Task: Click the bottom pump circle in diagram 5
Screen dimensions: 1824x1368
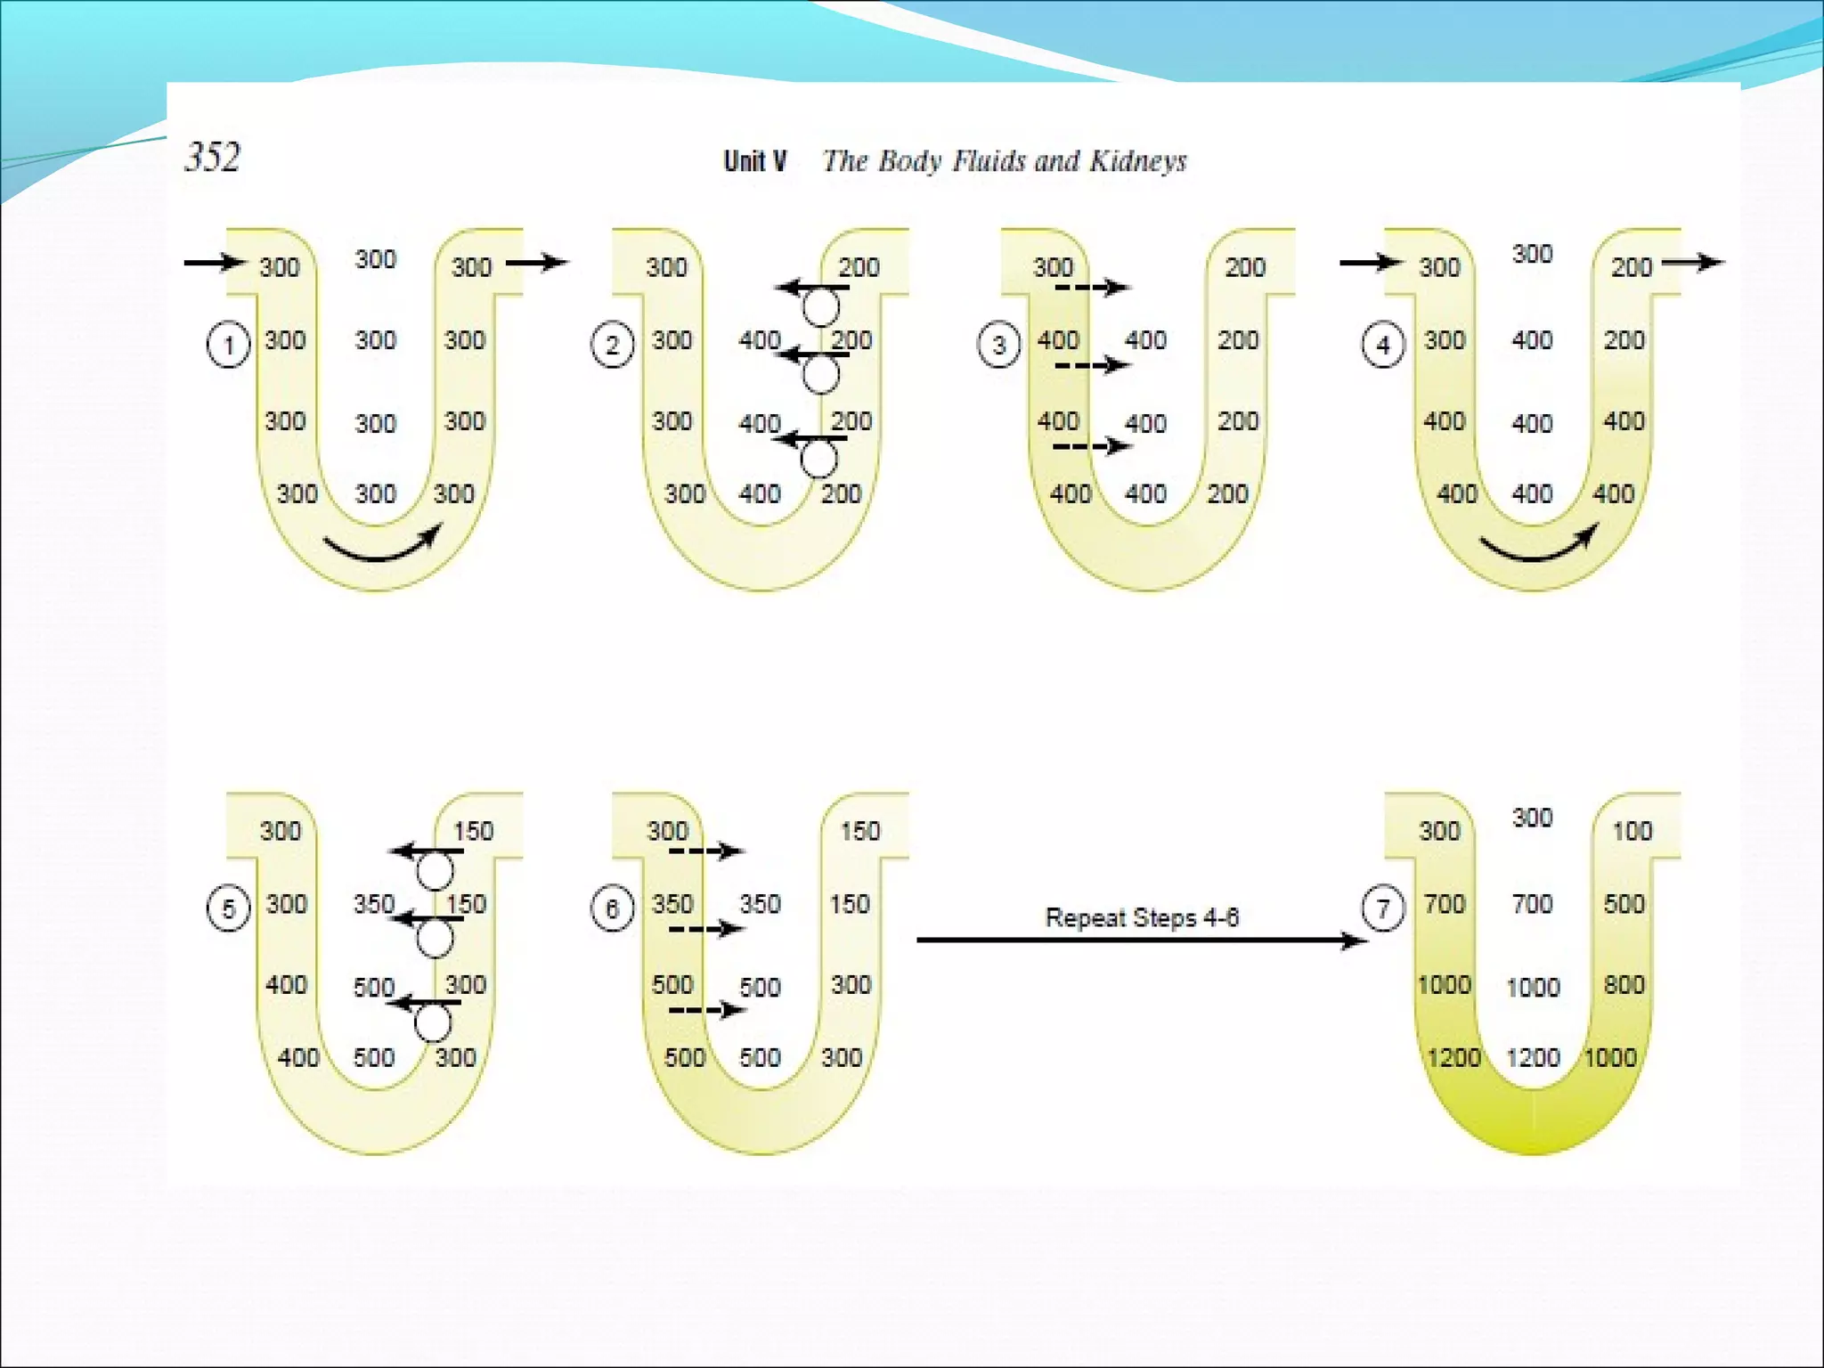Action: 434,1023
